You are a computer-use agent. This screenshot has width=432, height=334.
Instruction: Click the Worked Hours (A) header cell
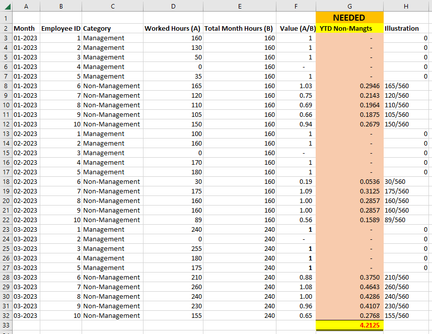(173, 28)
